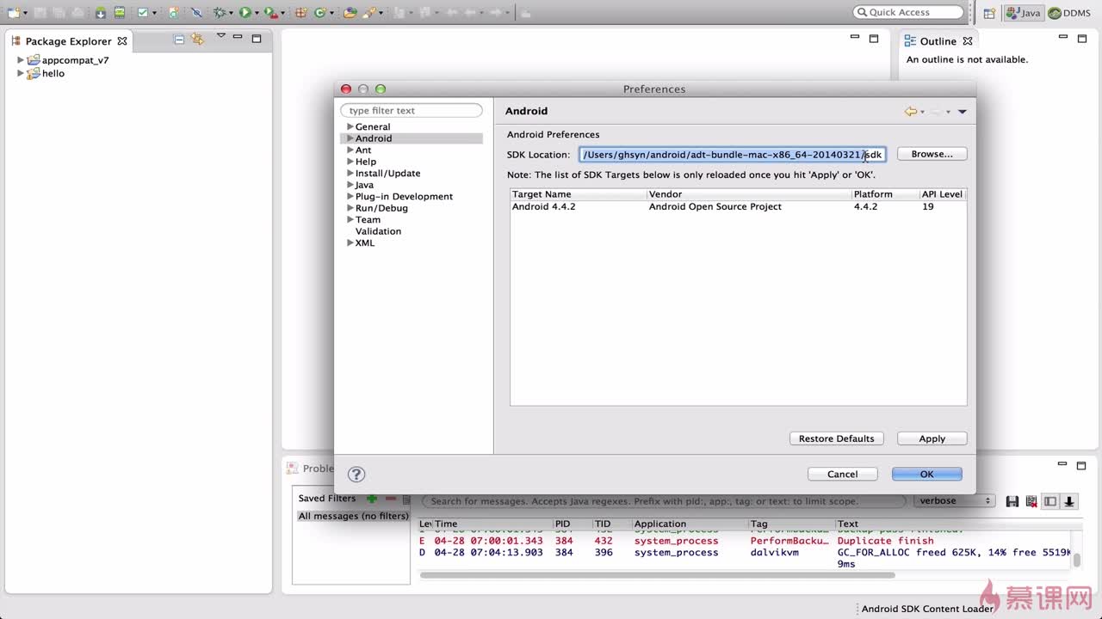Click the Restore Defaults button
The height and width of the screenshot is (619, 1102).
836,438
